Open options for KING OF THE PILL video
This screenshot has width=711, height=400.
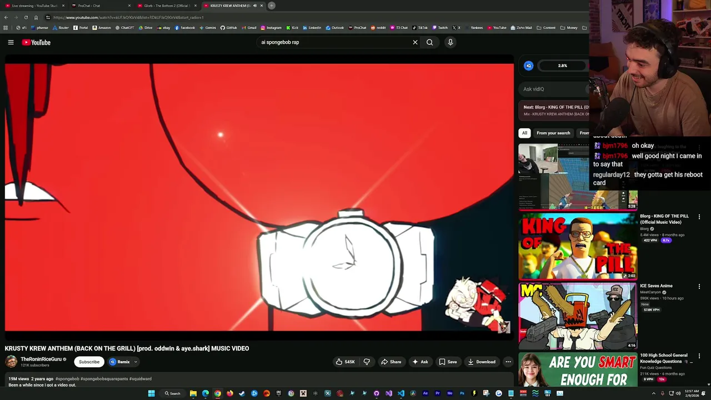pos(699,217)
